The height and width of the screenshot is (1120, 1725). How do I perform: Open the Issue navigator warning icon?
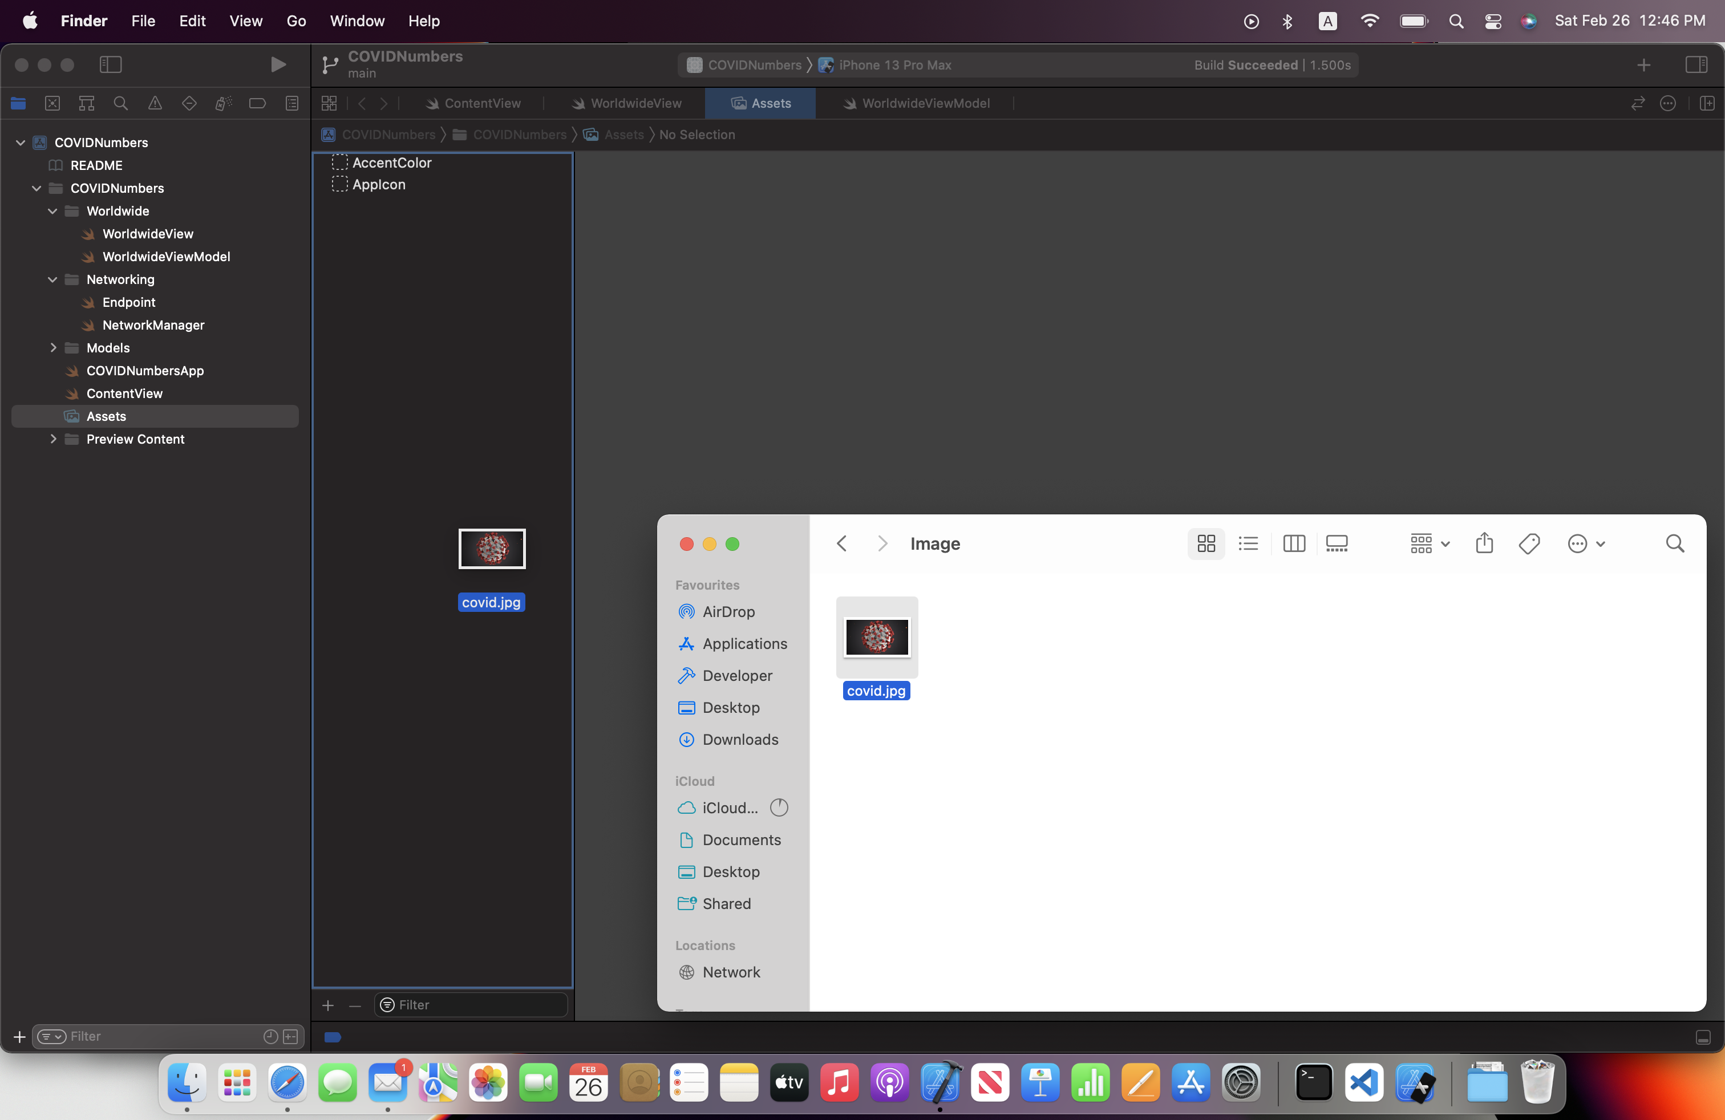pos(155,104)
